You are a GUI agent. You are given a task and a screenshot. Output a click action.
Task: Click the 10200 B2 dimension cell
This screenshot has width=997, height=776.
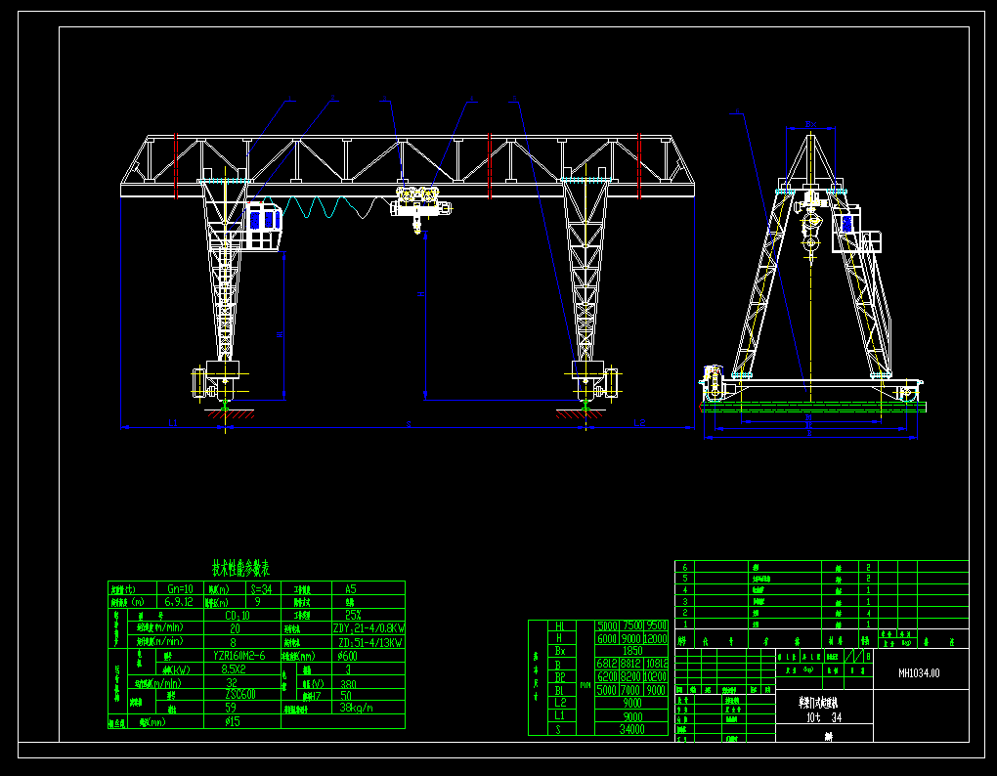[x=656, y=677]
